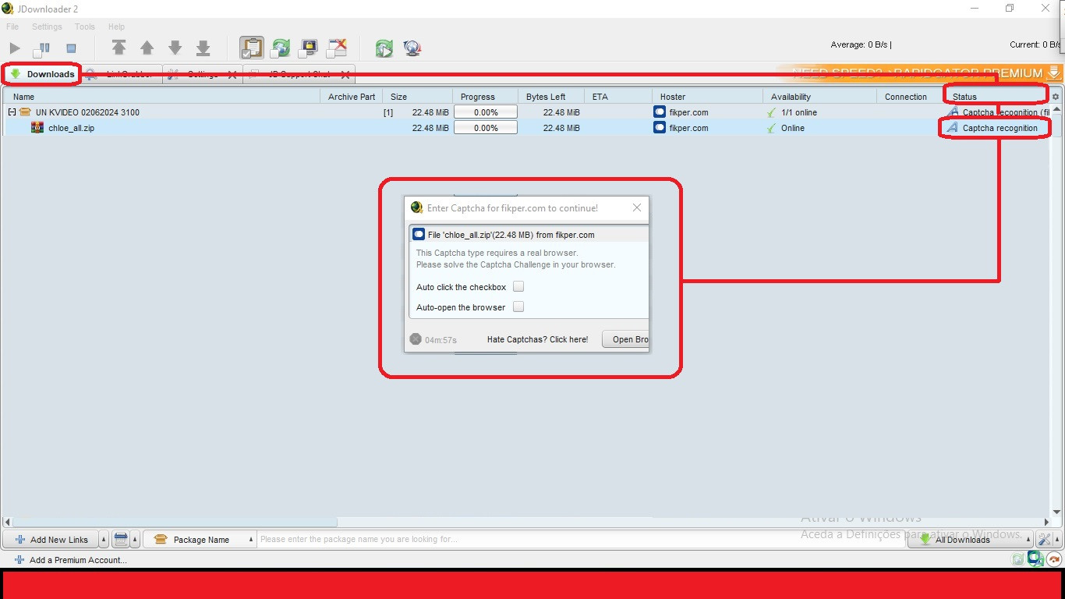Toggle the auto reconnect globe icon
Image resolution: width=1065 pixels, height=599 pixels.
tap(280, 48)
